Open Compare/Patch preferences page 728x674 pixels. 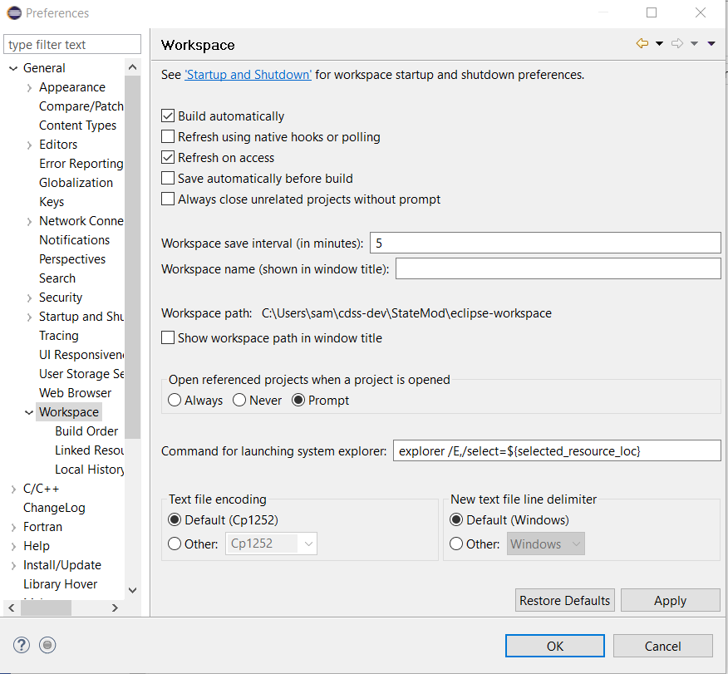(x=81, y=106)
